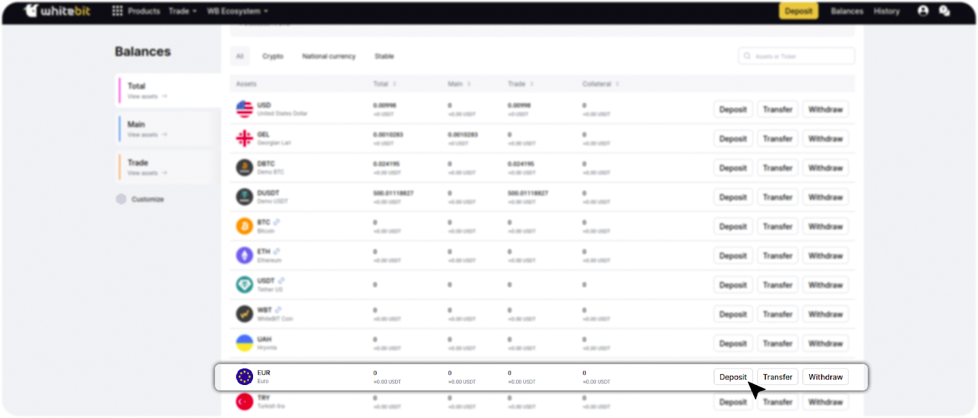Viewport: 978px width, 418px height.
Task: Switch to the Crypto tab
Action: [273, 56]
